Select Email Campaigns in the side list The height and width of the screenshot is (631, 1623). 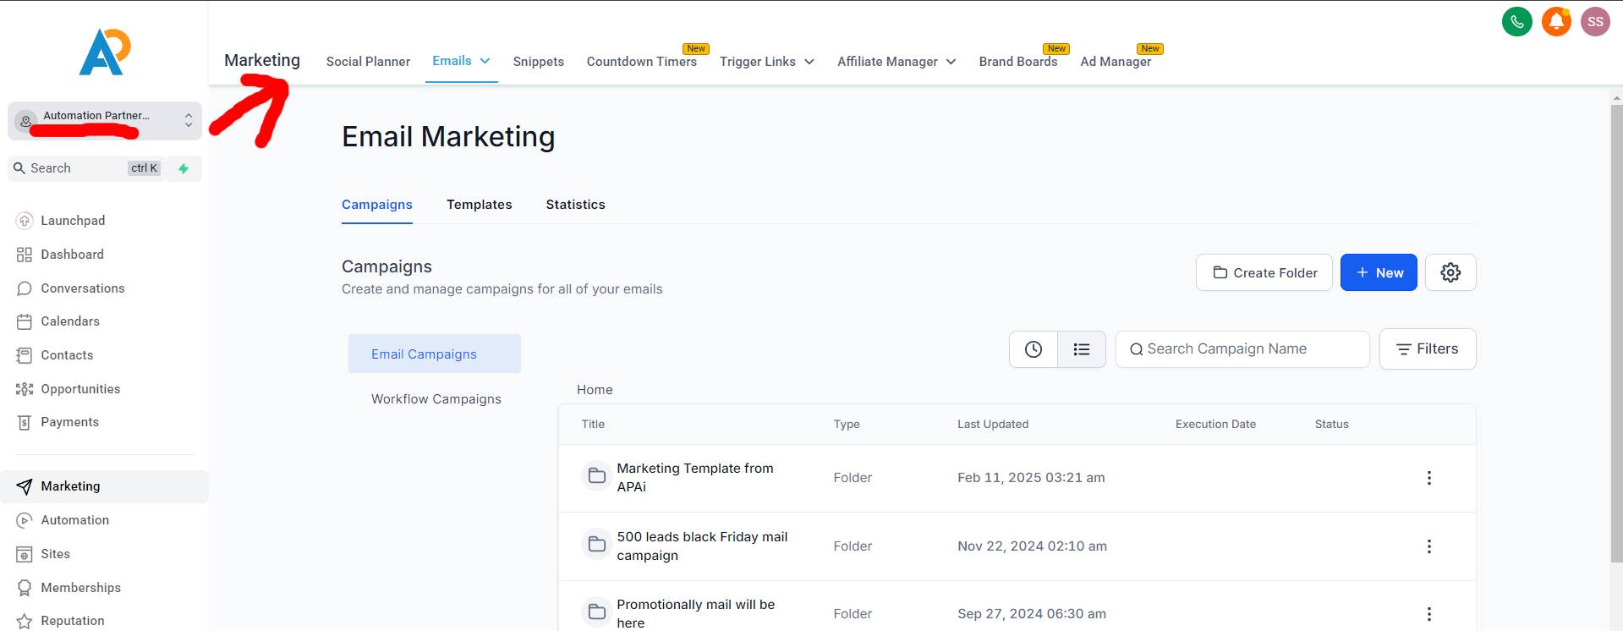[435, 354]
